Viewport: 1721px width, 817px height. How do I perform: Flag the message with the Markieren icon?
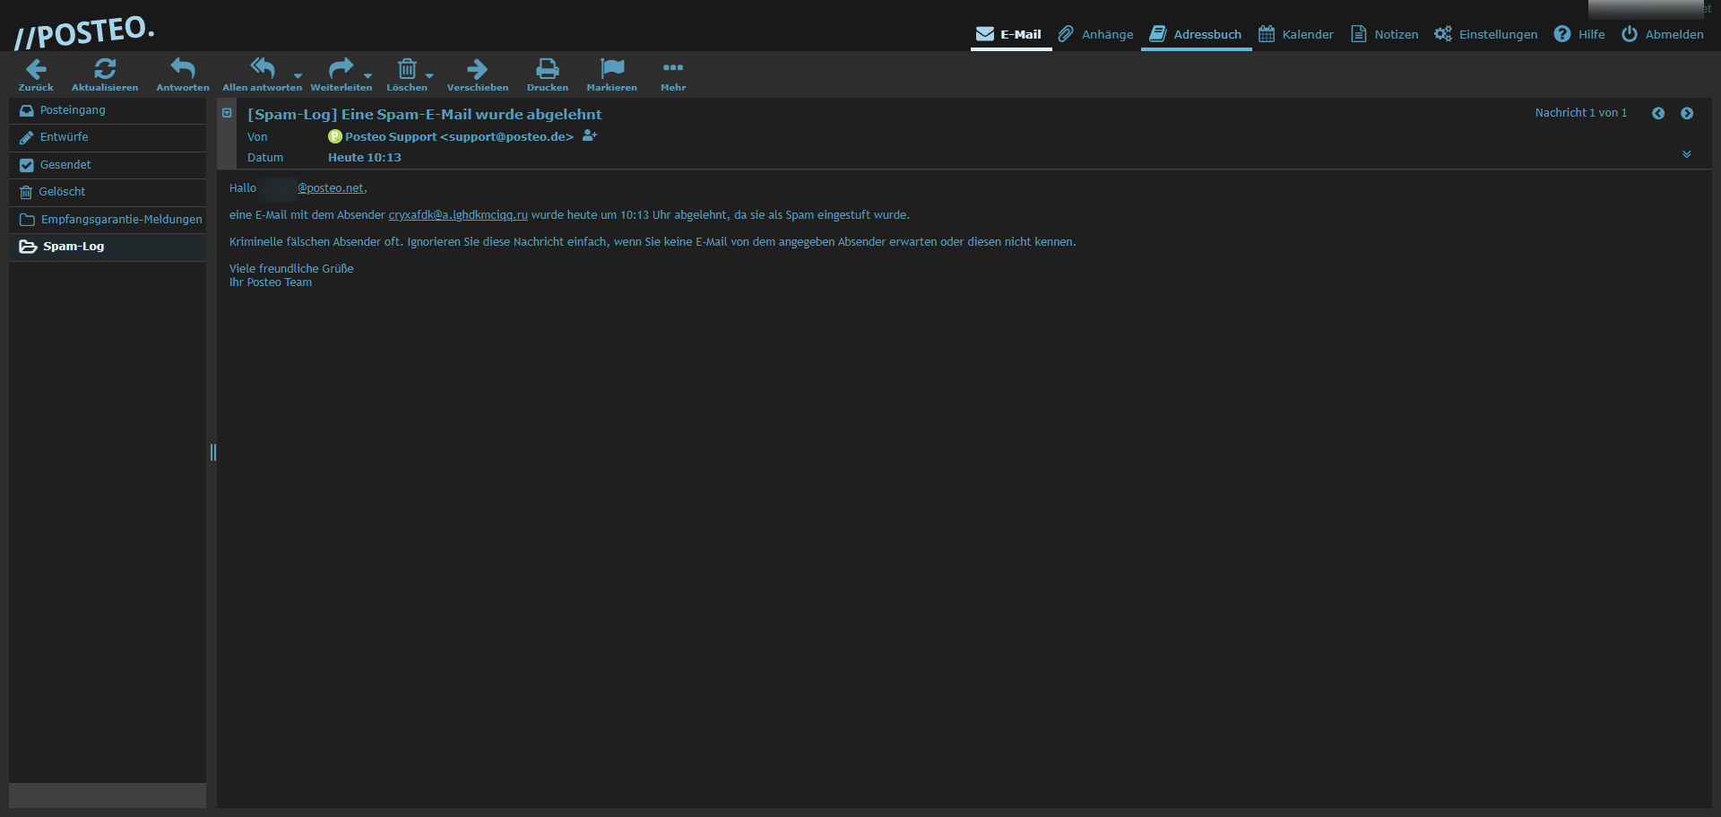[611, 69]
